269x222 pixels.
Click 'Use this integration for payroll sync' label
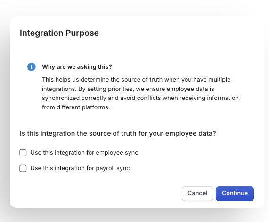pos(80,168)
